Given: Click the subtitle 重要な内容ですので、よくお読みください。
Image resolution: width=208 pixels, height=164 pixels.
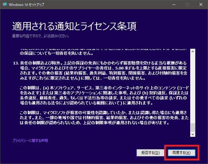Looking at the screenshot, I should 41,36.
